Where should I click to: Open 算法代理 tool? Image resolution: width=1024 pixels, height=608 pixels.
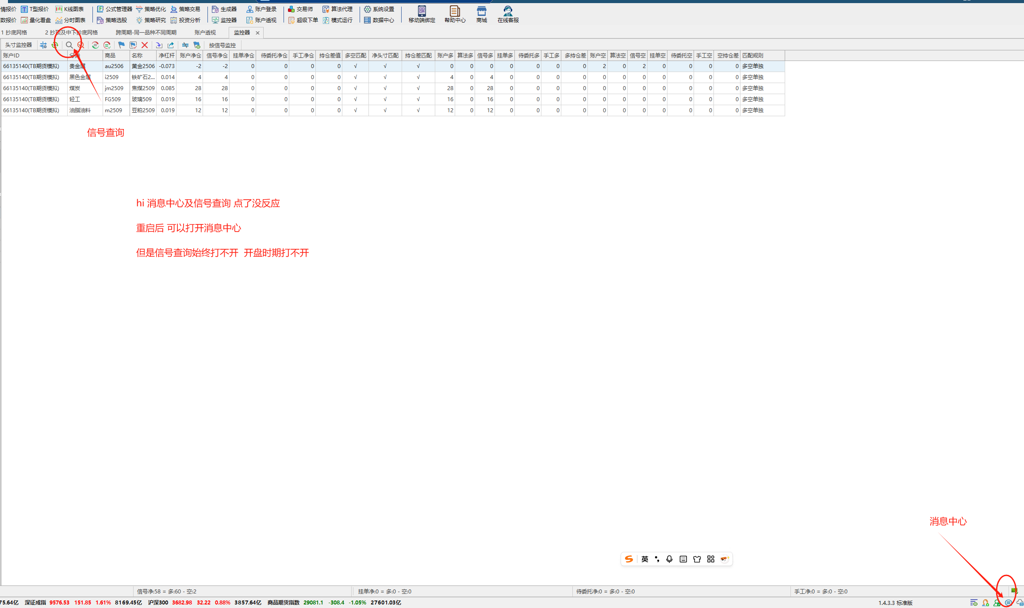337,9
